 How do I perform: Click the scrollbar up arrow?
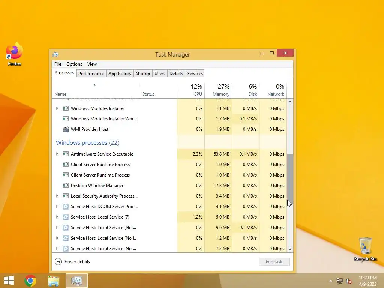290,102
